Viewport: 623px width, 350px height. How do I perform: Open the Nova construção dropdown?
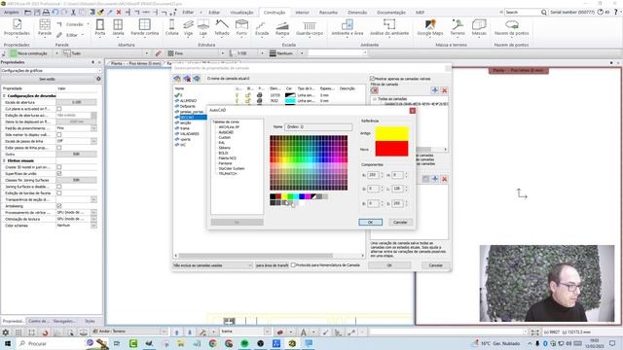[56, 53]
